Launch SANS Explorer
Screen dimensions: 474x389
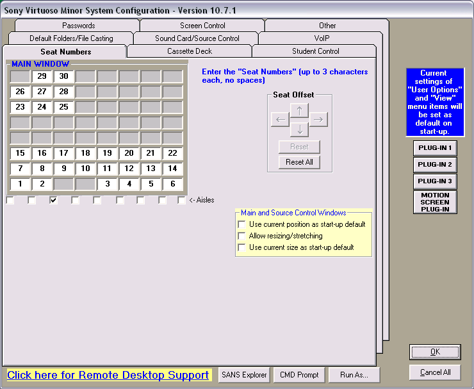point(243,375)
